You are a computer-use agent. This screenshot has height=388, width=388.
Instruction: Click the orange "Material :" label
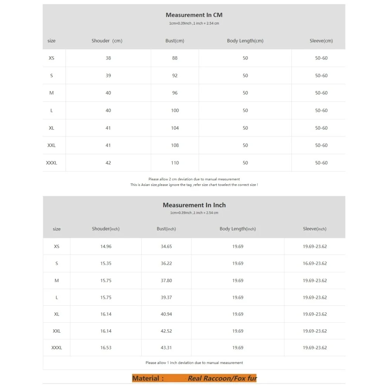pyautogui.click(x=148, y=378)
